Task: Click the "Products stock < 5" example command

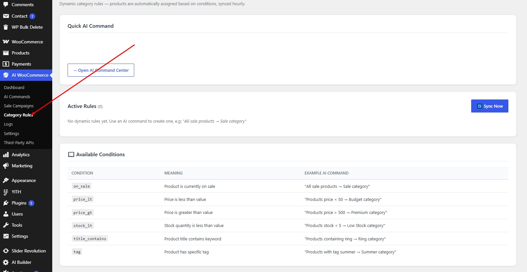Action: pyautogui.click(x=345, y=226)
